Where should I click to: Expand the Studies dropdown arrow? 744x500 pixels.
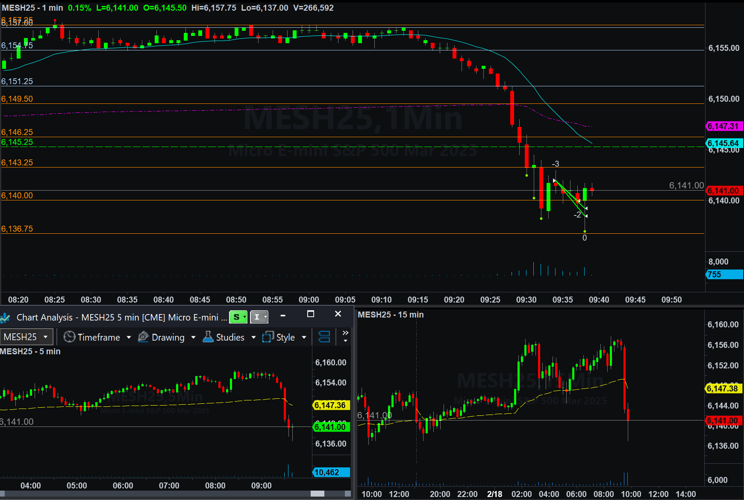253,338
